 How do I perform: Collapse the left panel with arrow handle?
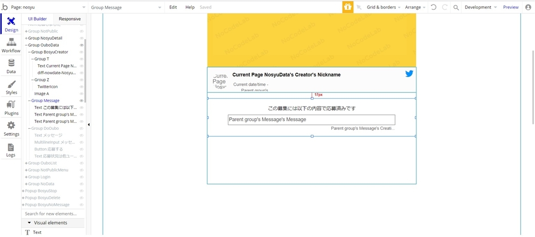click(x=88, y=125)
